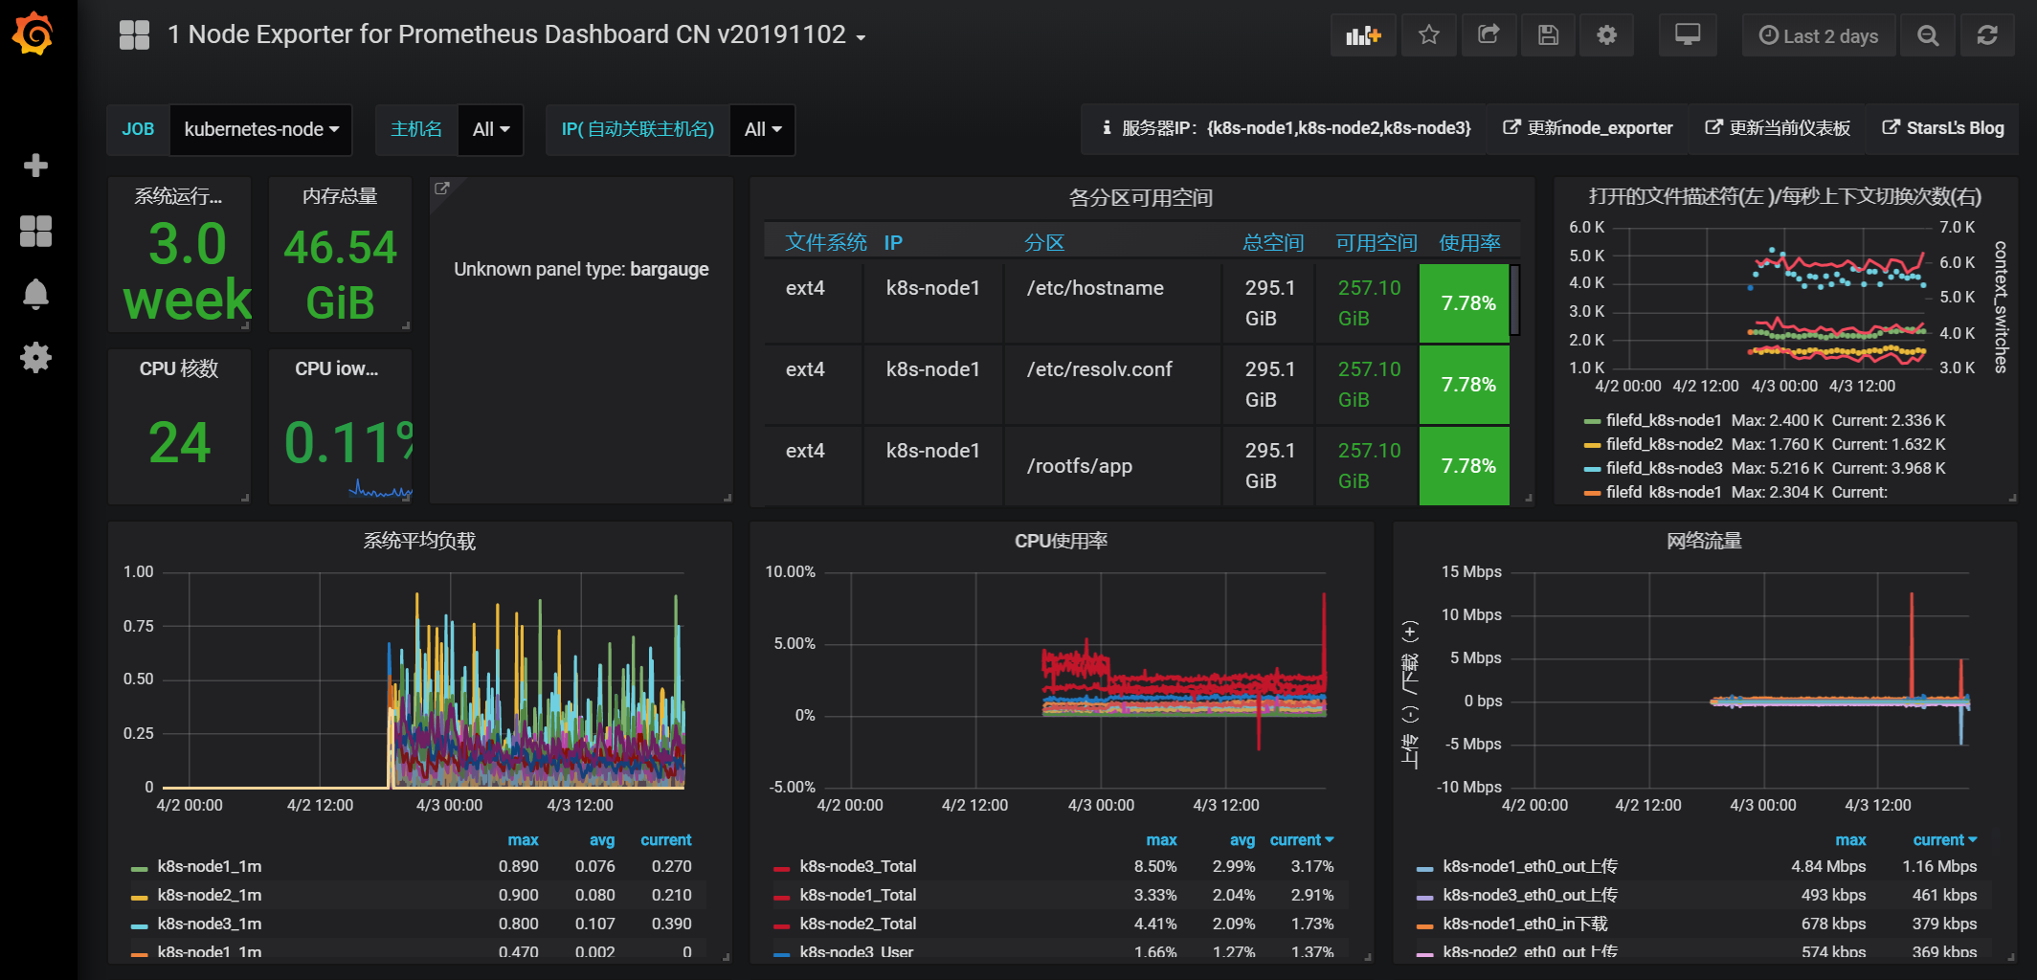This screenshot has width=2037, height=980.
Task: Toggle k8s-node3_Total series in legend
Action: pyautogui.click(x=858, y=867)
